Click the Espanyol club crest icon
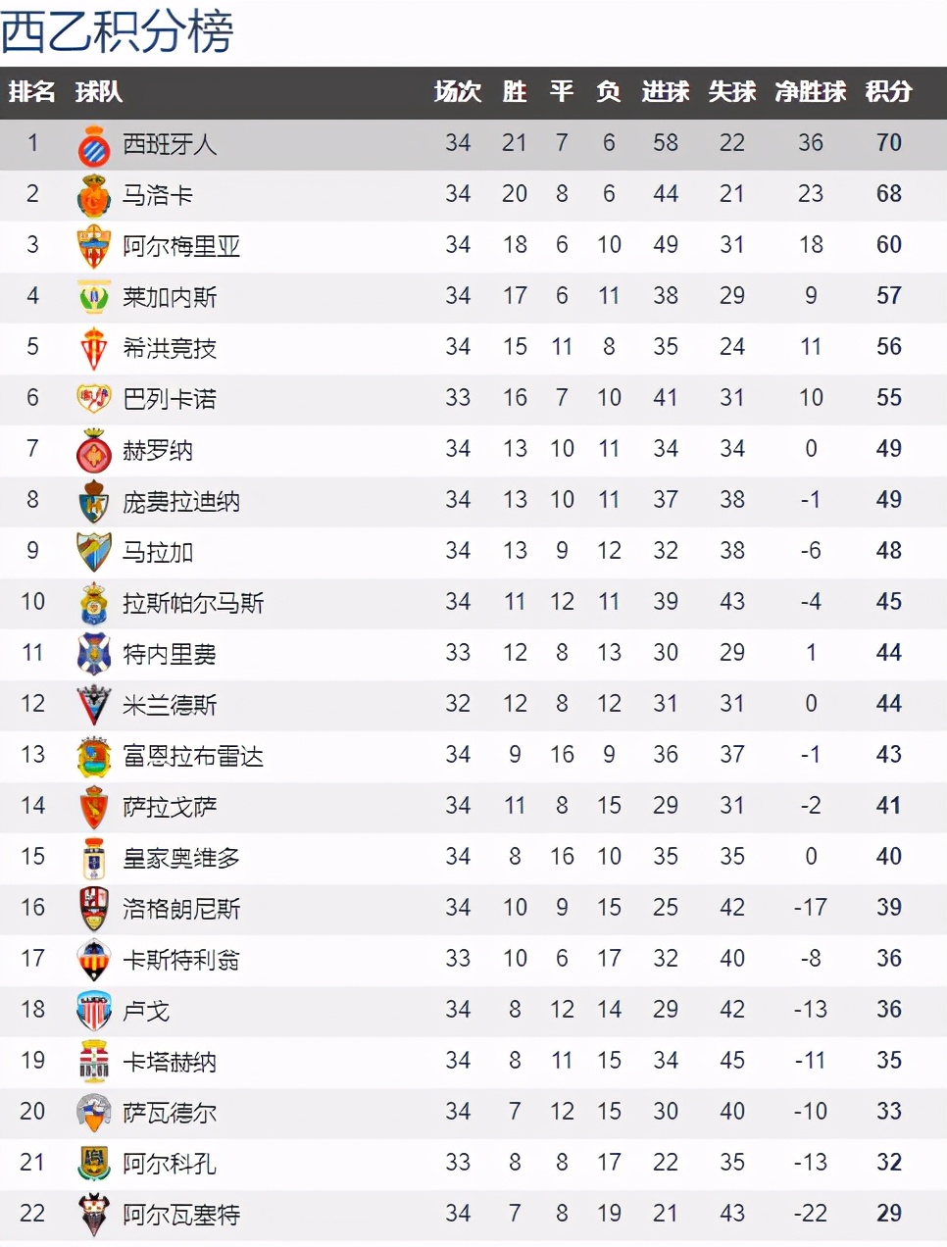The image size is (947, 1247). (94, 145)
